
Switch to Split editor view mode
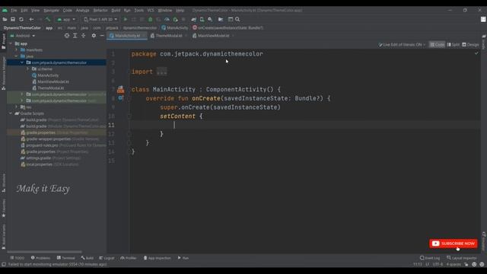coord(454,45)
